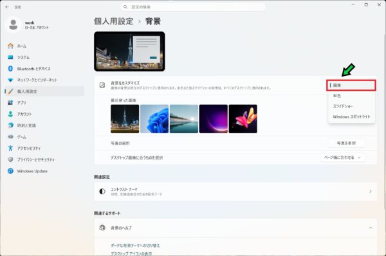Click the contrast half-circle icon
The image size is (386, 256).
pos(102,191)
